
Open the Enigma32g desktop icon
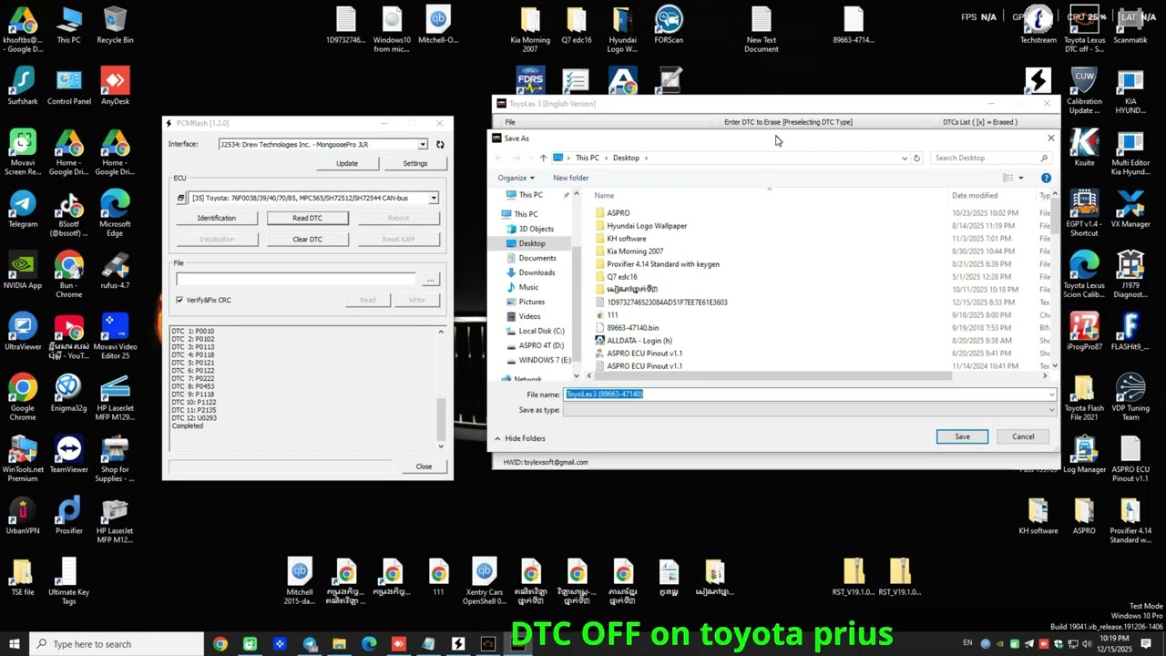pyautogui.click(x=68, y=393)
